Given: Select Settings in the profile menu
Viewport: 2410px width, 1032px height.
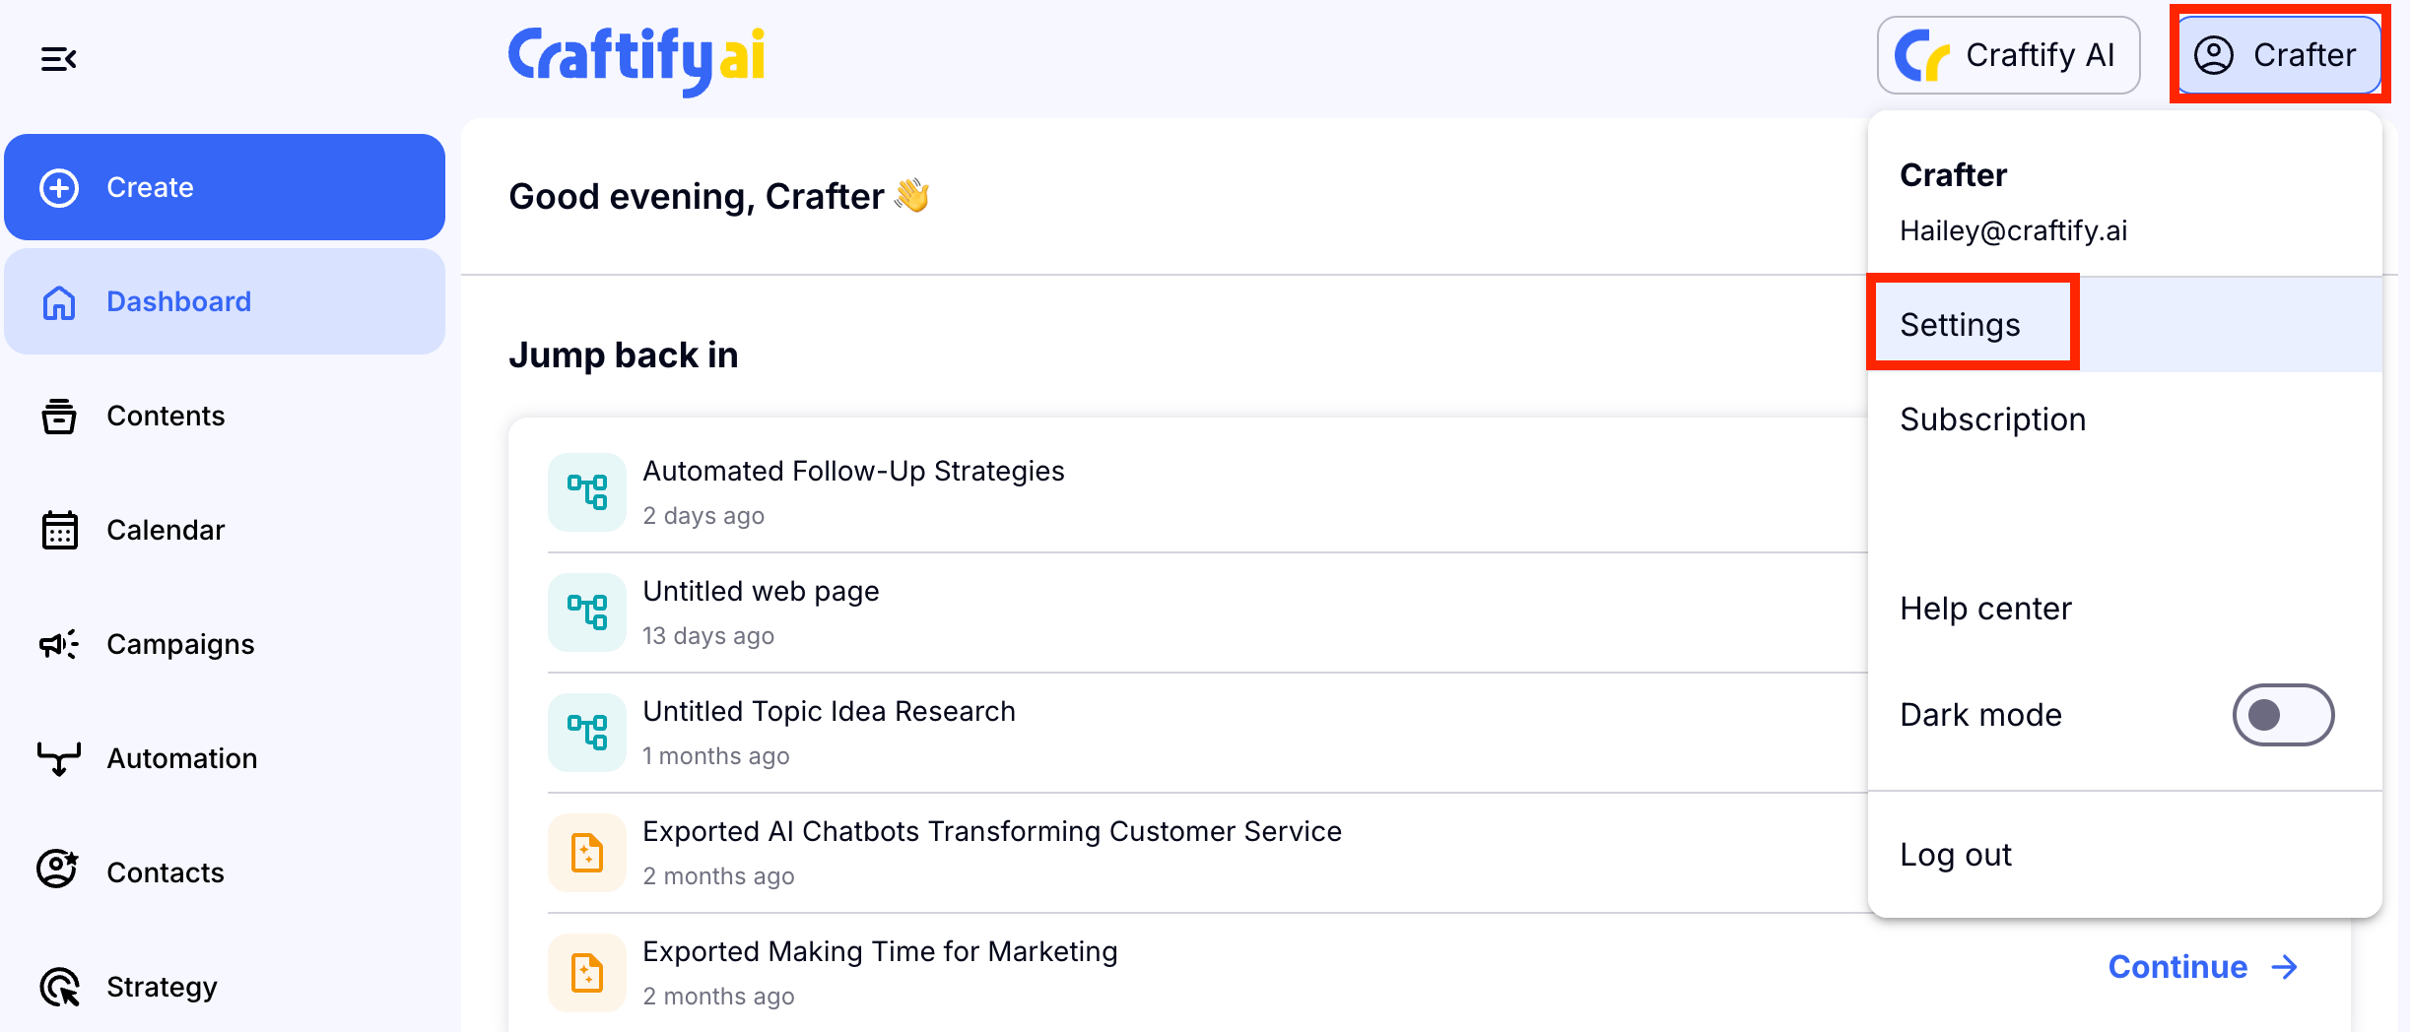Looking at the screenshot, I should [1960, 325].
